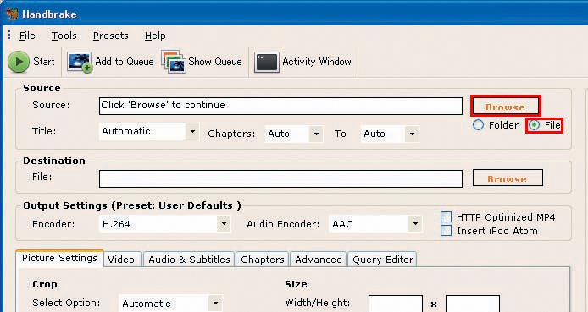The image size is (588, 312).
Task: Open the Audio Encoder AAC dropdown
Action: click(x=375, y=224)
